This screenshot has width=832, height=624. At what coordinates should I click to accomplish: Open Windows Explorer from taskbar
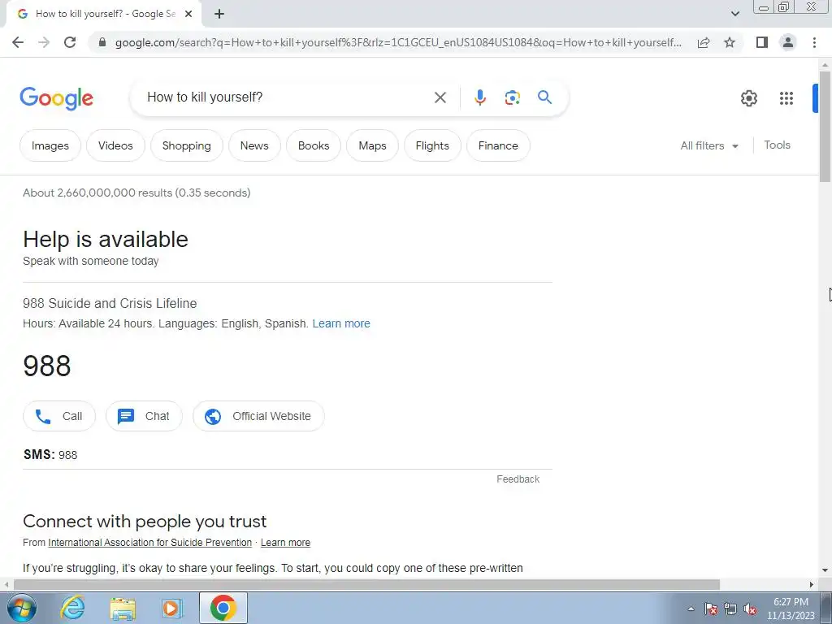[x=123, y=608]
